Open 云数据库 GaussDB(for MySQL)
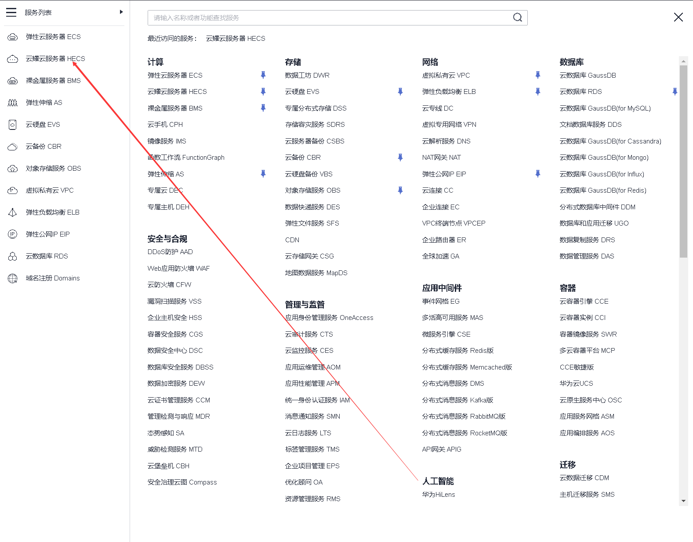This screenshot has width=693, height=542. click(x=605, y=108)
